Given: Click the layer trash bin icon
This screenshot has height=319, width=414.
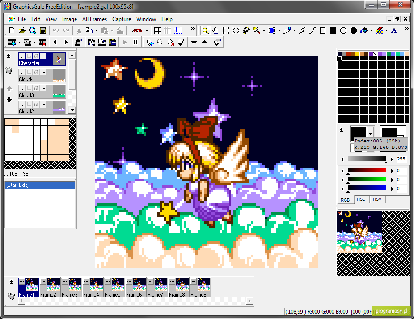Looking at the screenshot, I should (x=8, y=70).
